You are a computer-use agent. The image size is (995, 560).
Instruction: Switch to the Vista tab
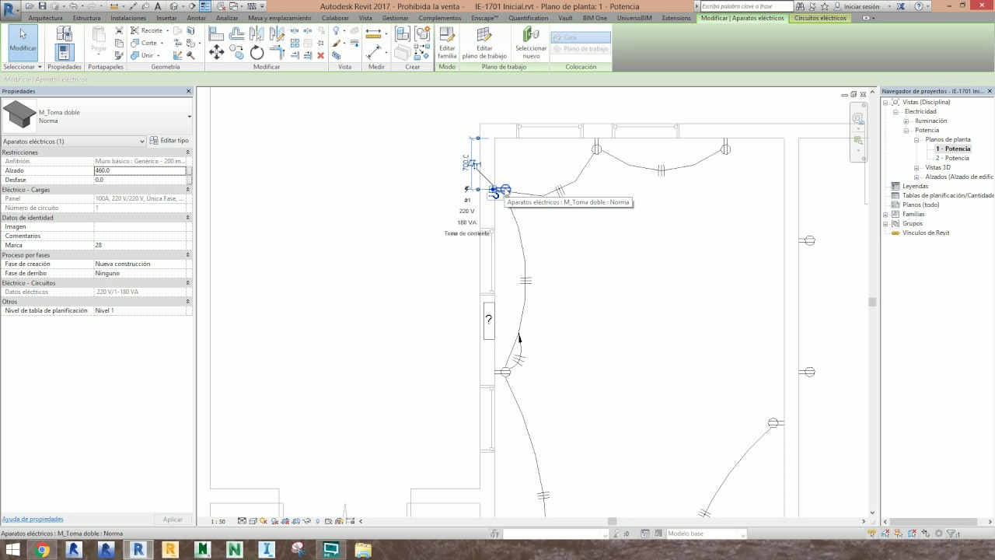[365, 18]
